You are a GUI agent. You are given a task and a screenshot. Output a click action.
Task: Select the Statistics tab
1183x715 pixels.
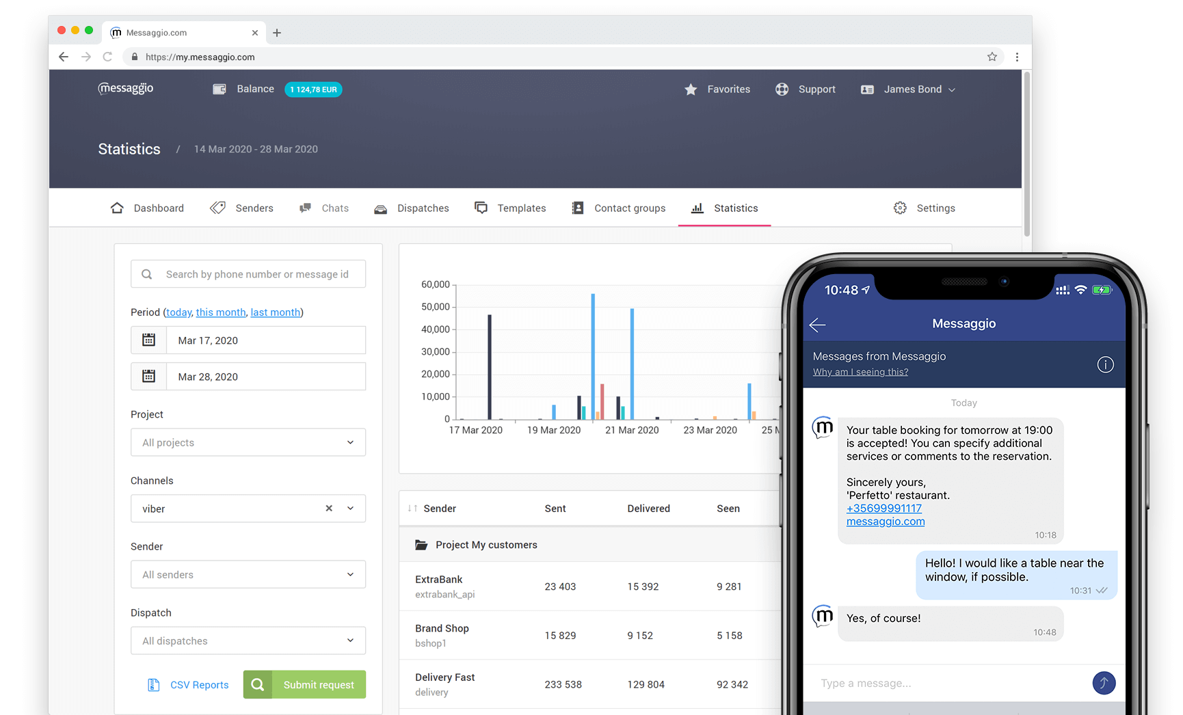click(724, 208)
